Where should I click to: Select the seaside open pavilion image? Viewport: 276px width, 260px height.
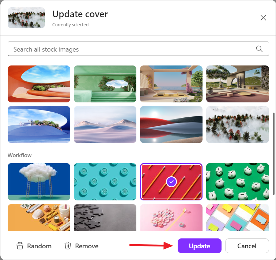[171, 84]
